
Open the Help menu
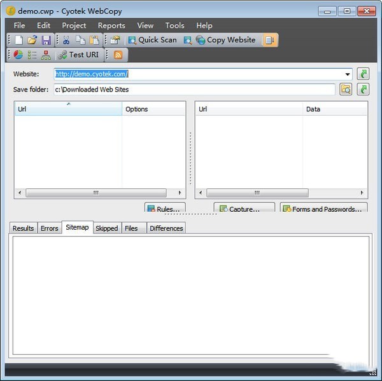(204, 25)
